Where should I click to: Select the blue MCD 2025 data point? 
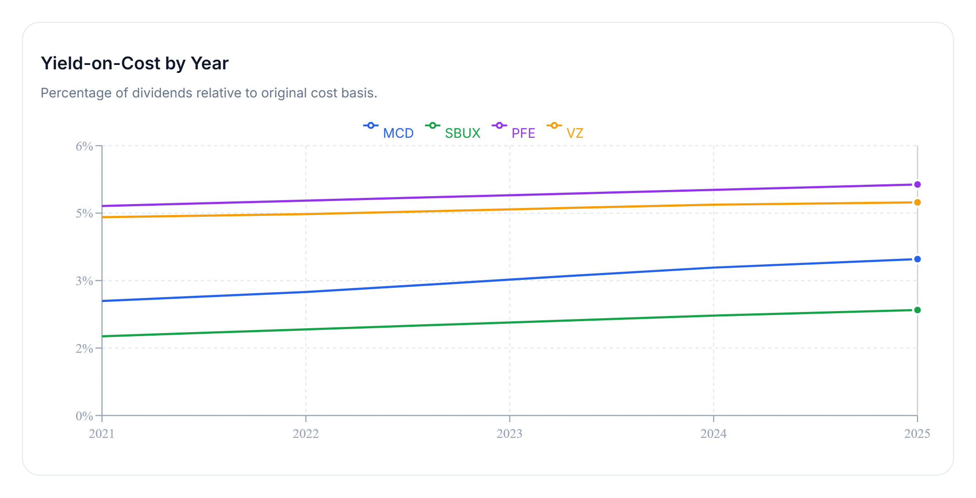[x=917, y=259]
